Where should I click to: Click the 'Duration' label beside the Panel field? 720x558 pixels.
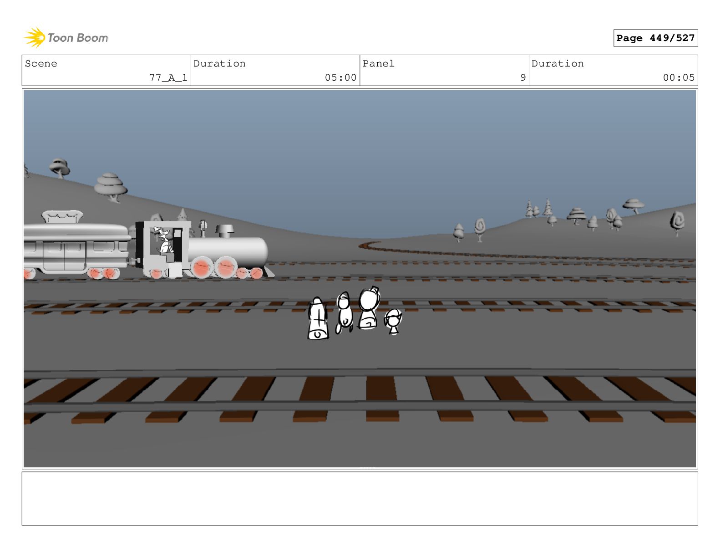click(558, 64)
